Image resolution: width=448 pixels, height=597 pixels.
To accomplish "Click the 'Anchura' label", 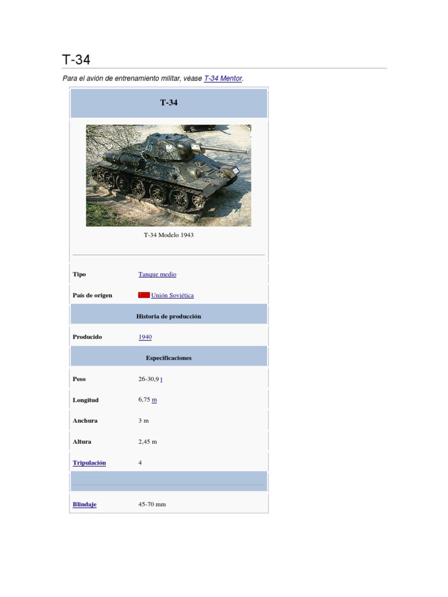I will pos(85,421).
